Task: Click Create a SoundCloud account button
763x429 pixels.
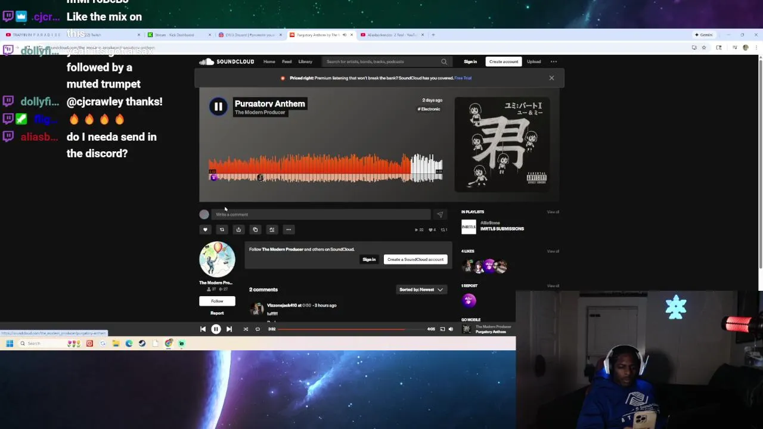Action: (x=415, y=259)
